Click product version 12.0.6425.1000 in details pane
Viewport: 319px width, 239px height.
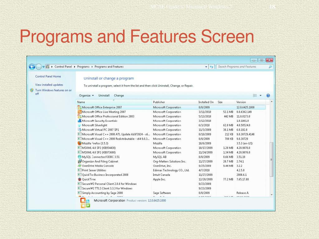[157, 201]
